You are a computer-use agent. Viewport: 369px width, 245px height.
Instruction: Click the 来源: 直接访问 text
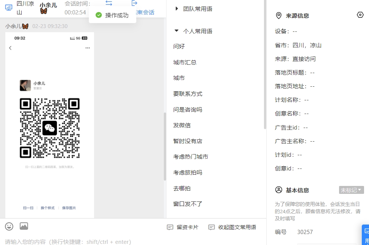pyautogui.click(x=295, y=59)
